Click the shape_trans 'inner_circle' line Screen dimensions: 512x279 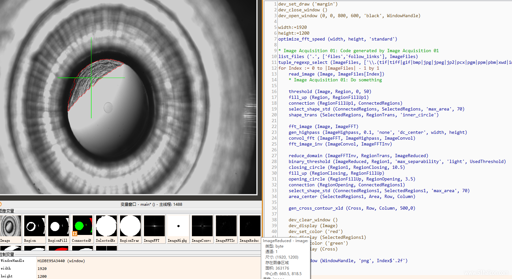coord(363,115)
